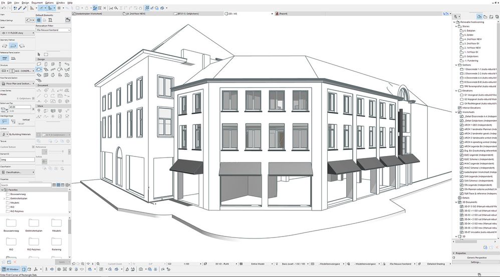Open the ALG - CONSTR structure dropdown
Screen dimensions: 500x277
(22, 70)
